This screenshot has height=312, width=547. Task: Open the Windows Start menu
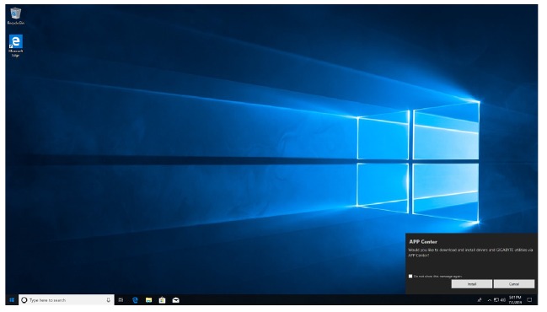pos(12,300)
